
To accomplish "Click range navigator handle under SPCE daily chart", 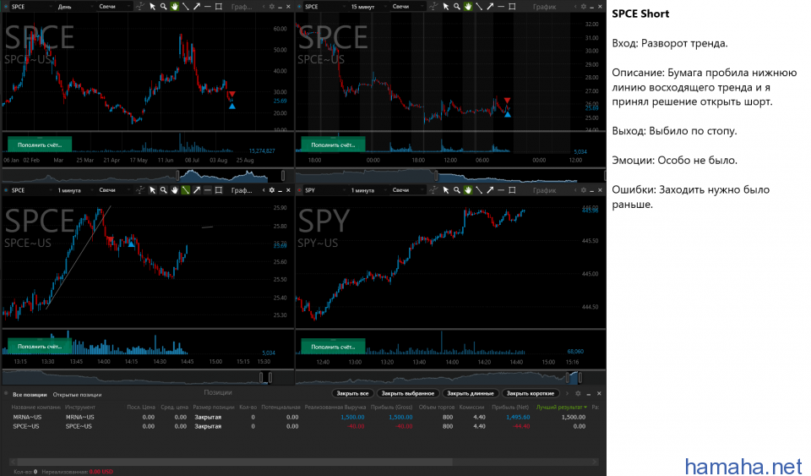I will coord(177,175).
